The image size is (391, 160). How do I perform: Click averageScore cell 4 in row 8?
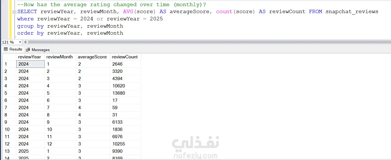(x=93, y=115)
